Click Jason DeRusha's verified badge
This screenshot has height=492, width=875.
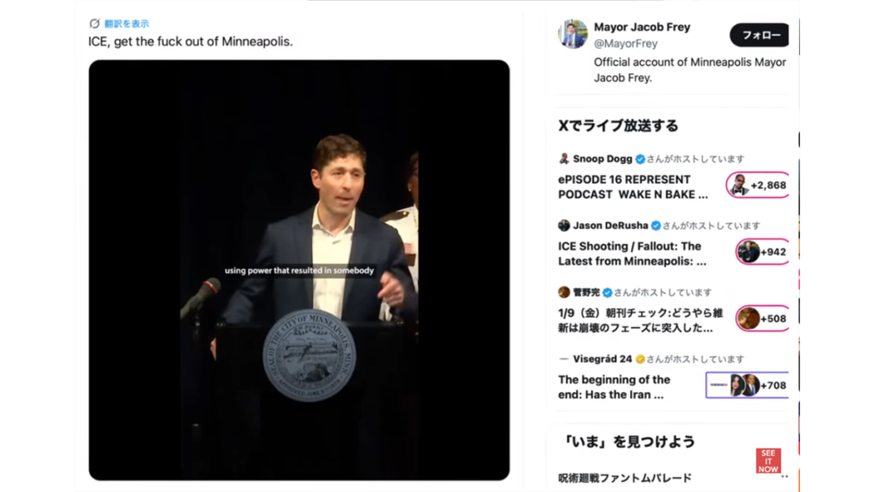pos(655,225)
